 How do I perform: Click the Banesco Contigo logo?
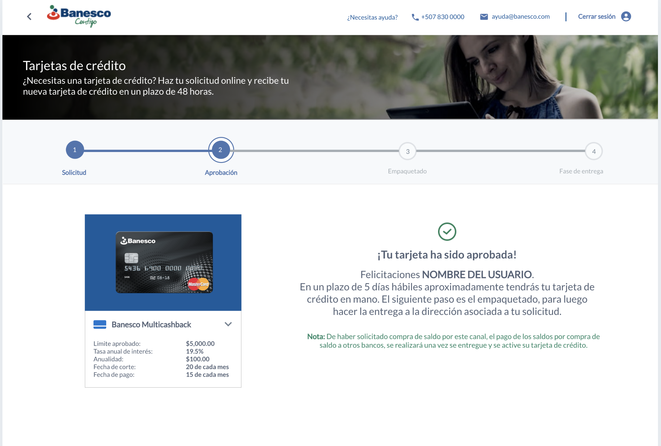[79, 16]
